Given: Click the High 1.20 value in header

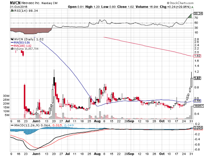Looking at the screenshot, I should click(92, 7).
